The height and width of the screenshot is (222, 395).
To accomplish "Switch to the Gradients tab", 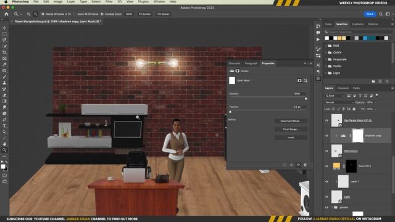I will point(357,24).
